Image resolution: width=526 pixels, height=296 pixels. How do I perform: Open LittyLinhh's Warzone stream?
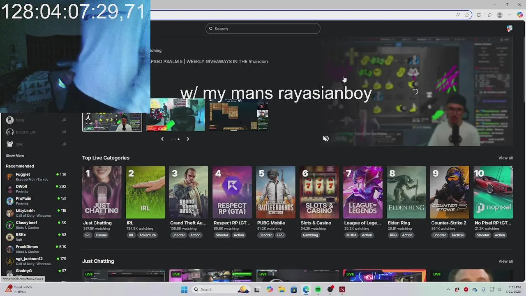[36, 213]
